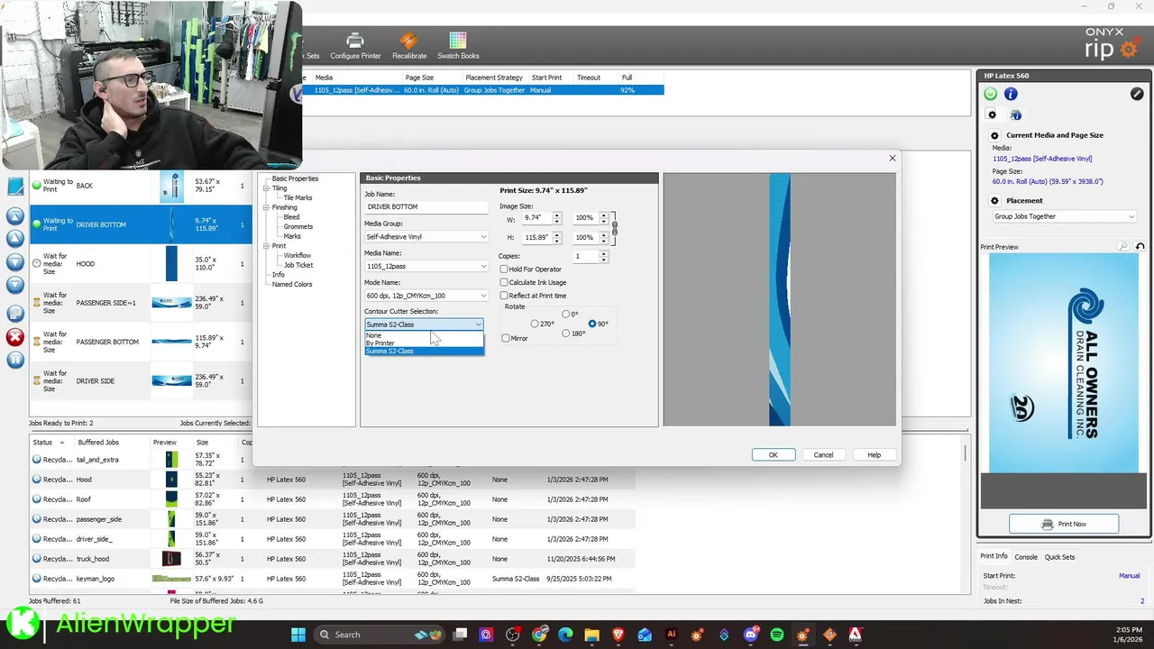
Task: Pause the print queue with the round pause icon
Action: coord(15,360)
